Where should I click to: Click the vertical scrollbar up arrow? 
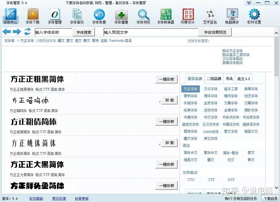pos(276,33)
